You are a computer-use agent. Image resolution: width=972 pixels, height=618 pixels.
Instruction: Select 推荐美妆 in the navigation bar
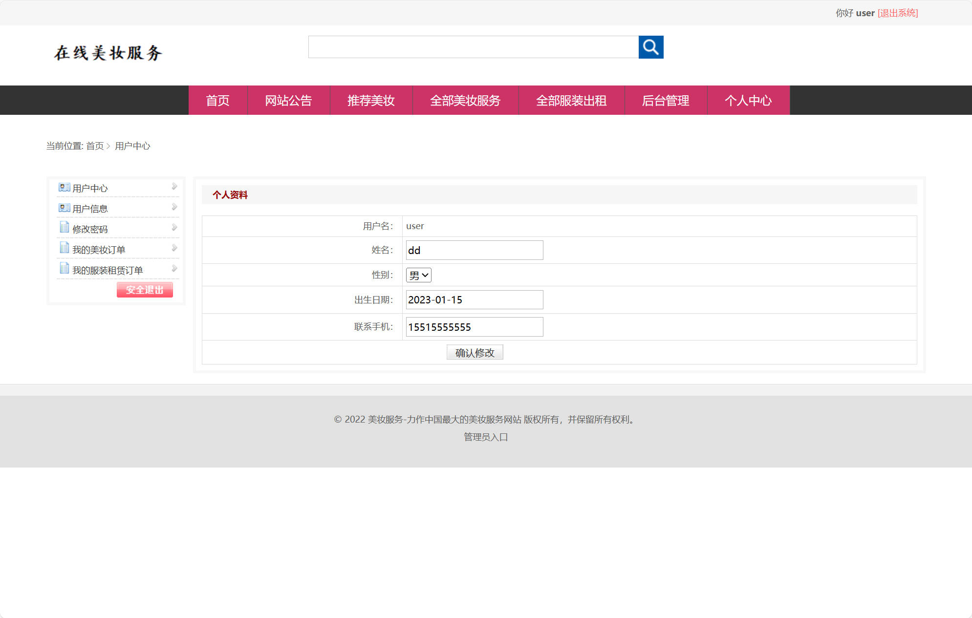click(371, 101)
